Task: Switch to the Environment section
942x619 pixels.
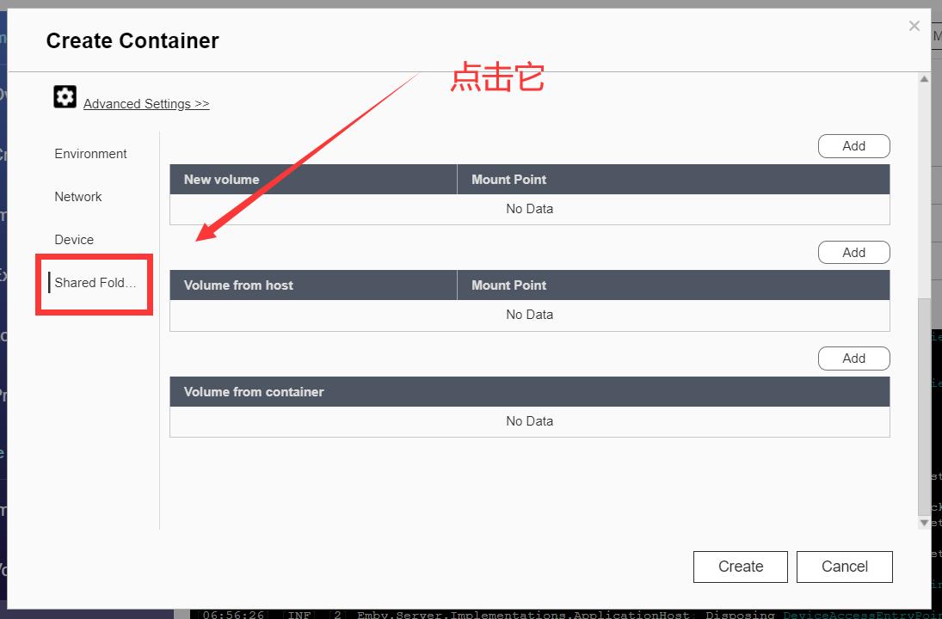Action: pyautogui.click(x=89, y=153)
